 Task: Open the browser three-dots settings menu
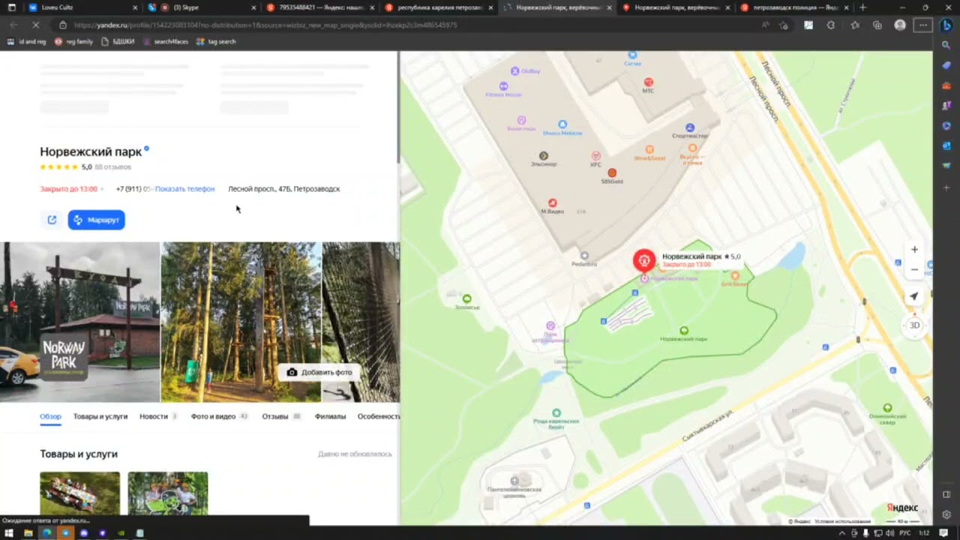923,25
